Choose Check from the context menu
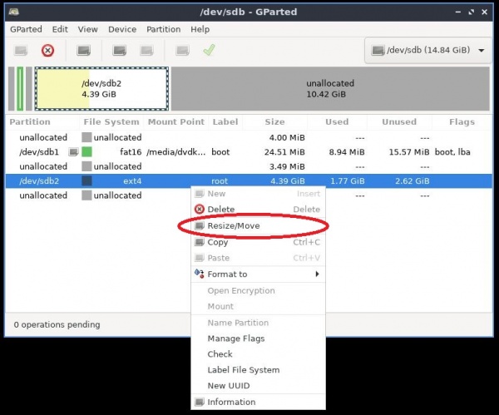 [220, 354]
